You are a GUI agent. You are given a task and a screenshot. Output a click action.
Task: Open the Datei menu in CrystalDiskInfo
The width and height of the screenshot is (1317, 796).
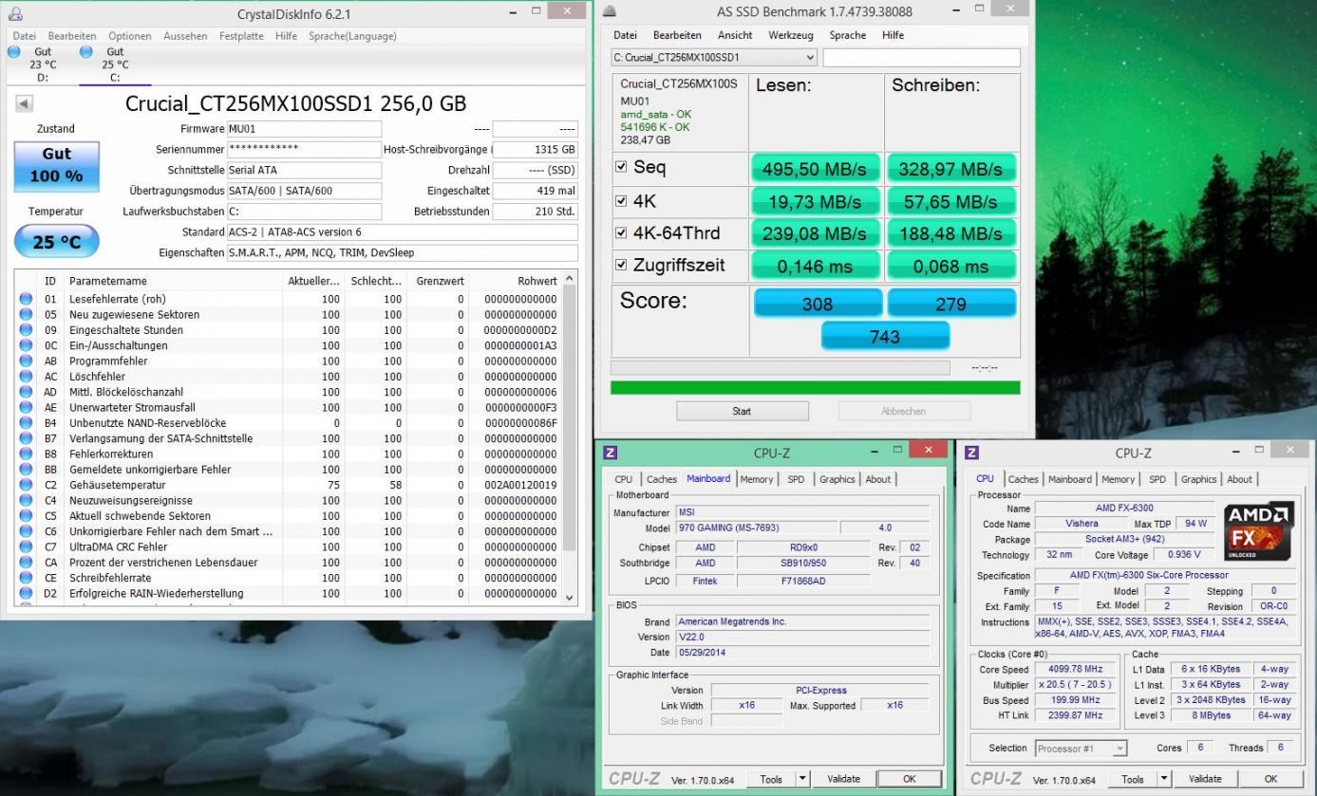click(x=25, y=36)
